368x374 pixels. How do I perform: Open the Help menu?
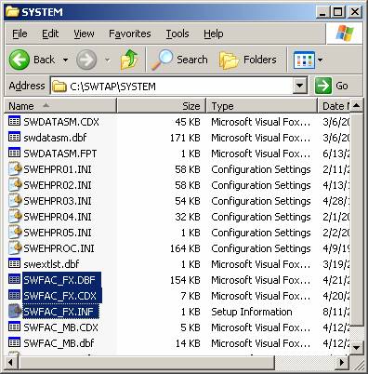(213, 33)
